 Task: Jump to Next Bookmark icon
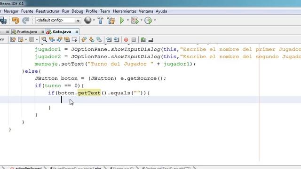click(x=92, y=39)
